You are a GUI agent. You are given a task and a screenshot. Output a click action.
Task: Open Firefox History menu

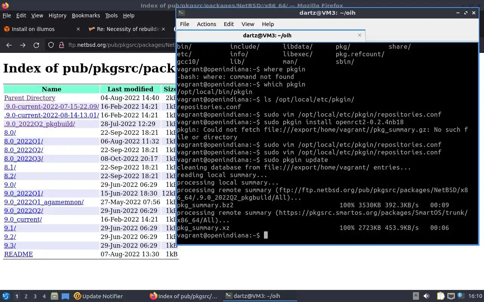57,15
